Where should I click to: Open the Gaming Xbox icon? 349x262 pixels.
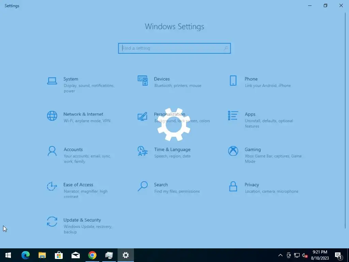233,151
